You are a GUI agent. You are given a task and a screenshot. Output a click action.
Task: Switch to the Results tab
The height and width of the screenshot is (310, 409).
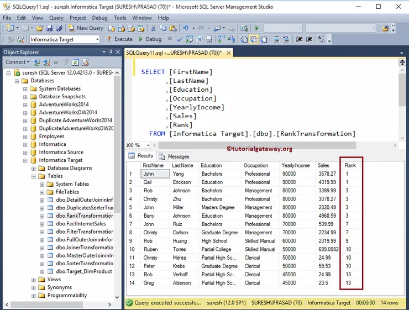coord(141,156)
